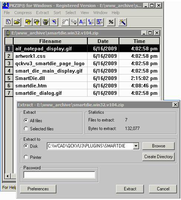Viewport: 181px width, 200px height.
Task: Click the wastebasket delete icon
Action: tap(45, 22)
